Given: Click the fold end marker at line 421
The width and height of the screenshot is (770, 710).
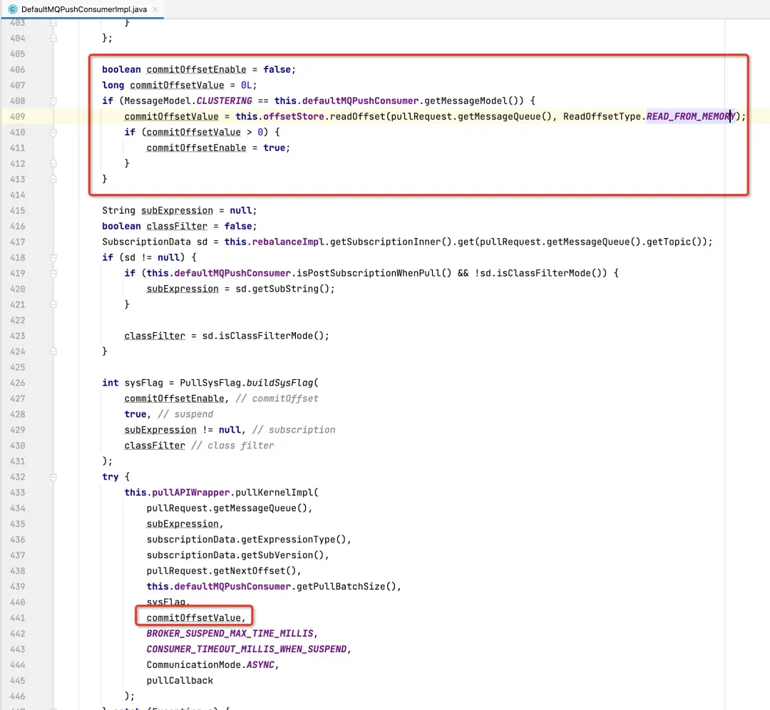Looking at the screenshot, I should pos(53,304).
